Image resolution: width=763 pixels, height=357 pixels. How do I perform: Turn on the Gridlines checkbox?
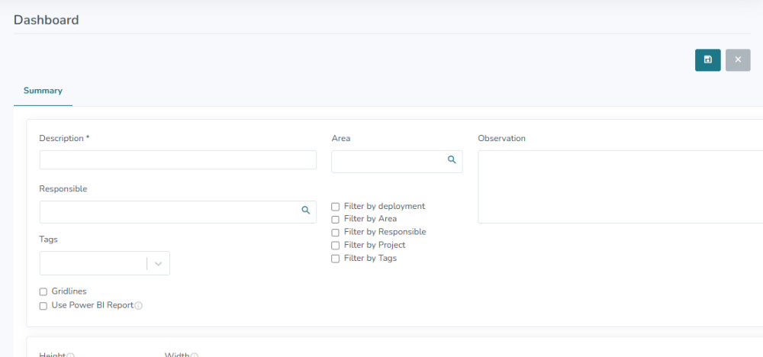(43, 292)
